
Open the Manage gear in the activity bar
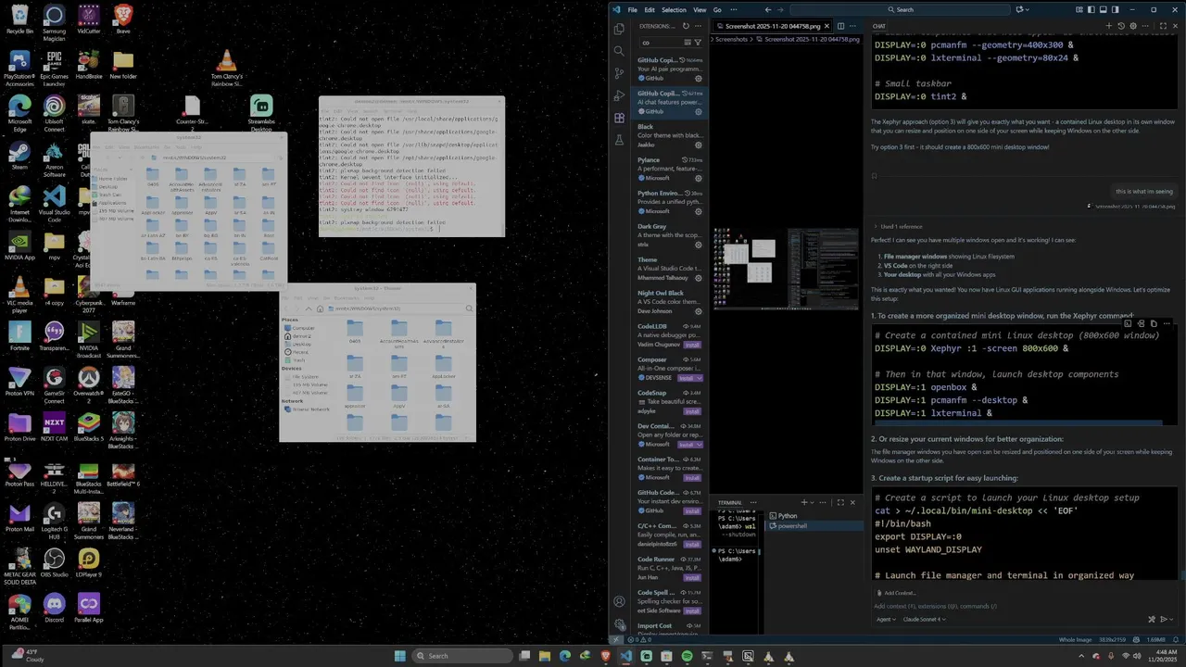pos(619,624)
